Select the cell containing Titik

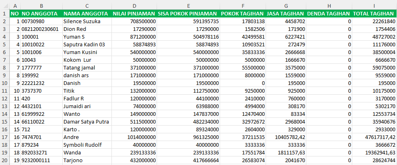[87, 91]
